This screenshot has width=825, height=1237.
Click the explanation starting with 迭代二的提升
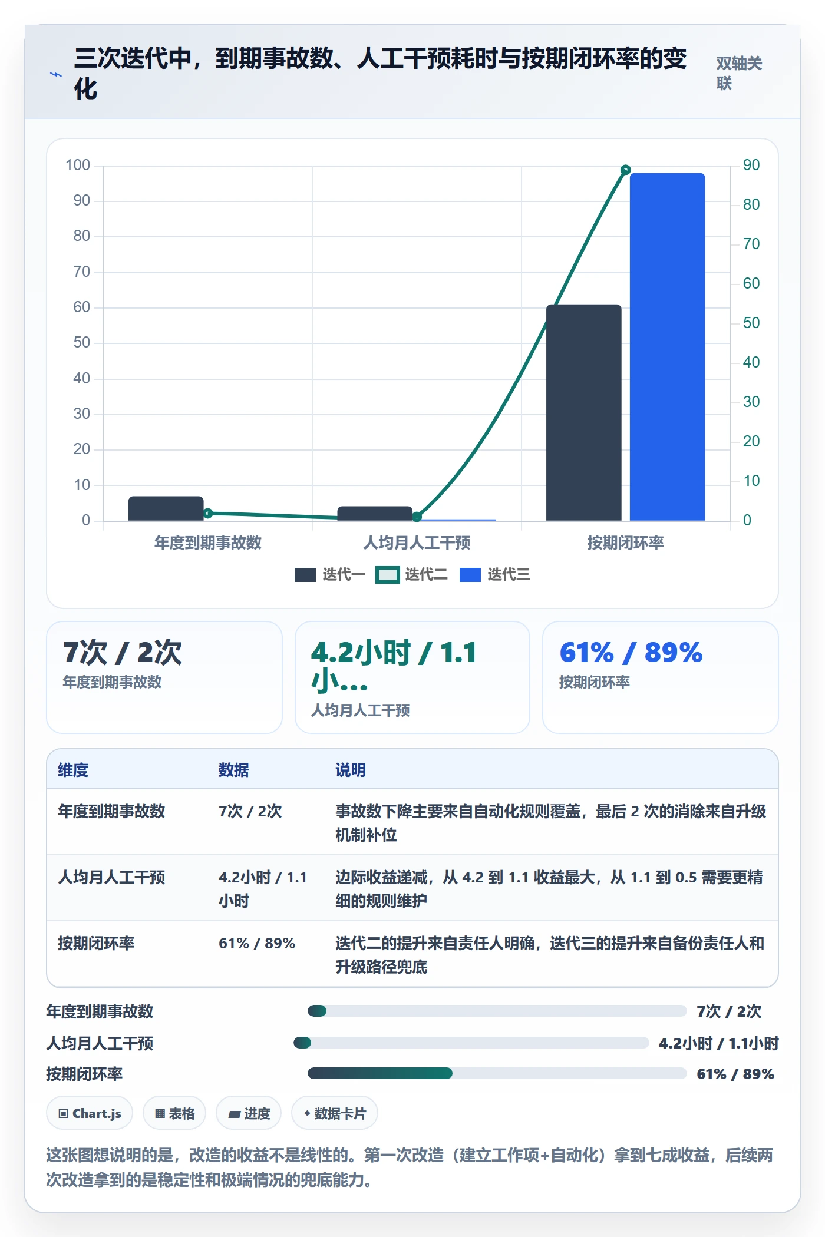point(550,955)
